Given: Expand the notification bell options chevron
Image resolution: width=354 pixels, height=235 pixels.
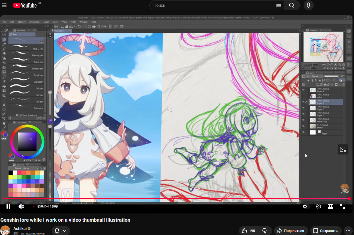Looking at the screenshot, I should [x=65, y=231].
